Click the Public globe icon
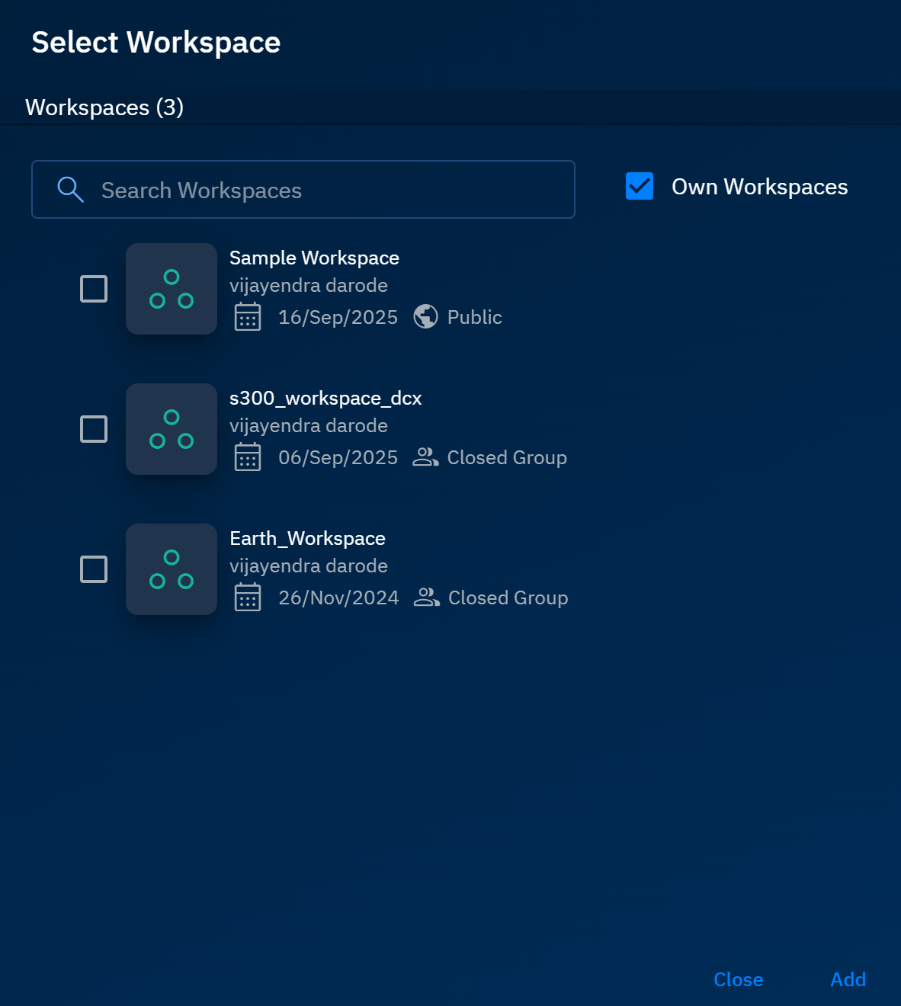This screenshot has width=901, height=1006. coord(425,316)
